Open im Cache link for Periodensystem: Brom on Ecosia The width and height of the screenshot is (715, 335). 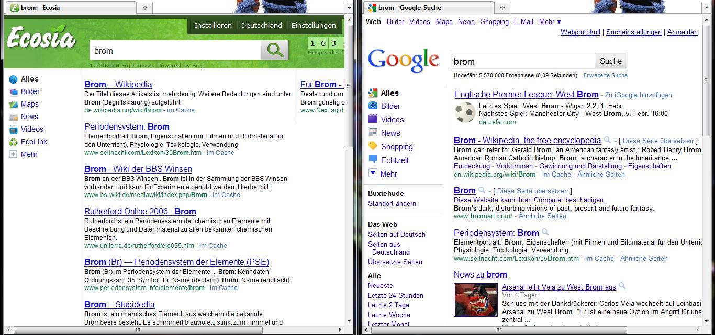[x=220, y=153]
